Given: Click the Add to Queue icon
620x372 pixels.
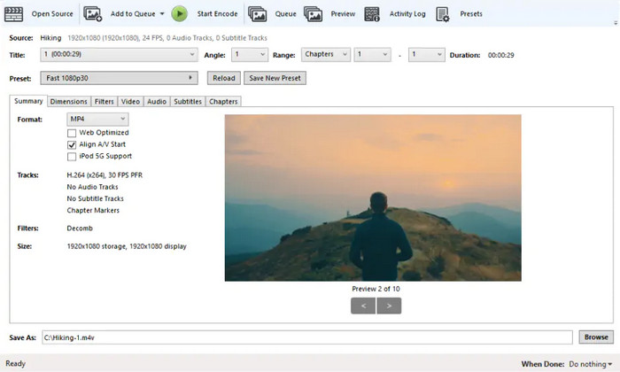Looking at the screenshot, I should click(x=93, y=13).
